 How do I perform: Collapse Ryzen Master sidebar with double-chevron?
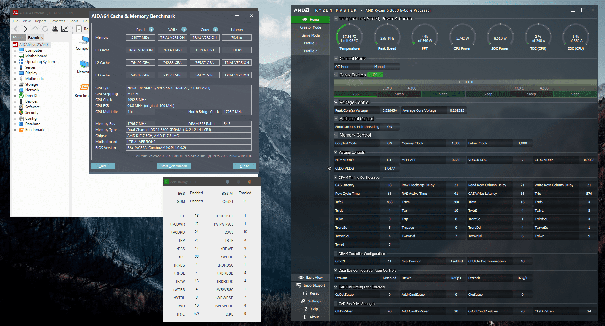tap(330, 168)
